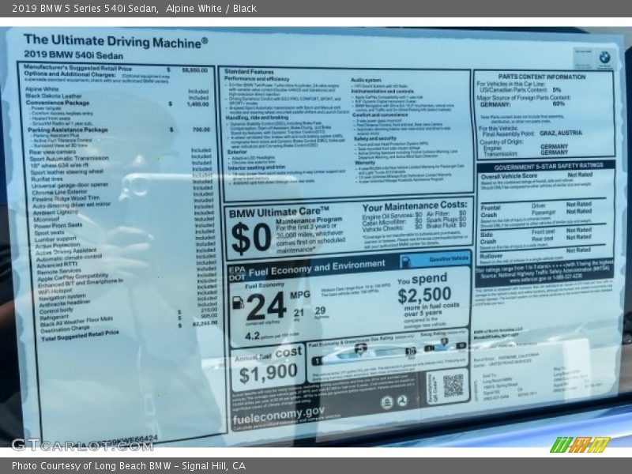Image resolution: width=632 pixels, height=474 pixels.
Task: Click the 'Rear view camera' feature row
Action: tap(121, 152)
